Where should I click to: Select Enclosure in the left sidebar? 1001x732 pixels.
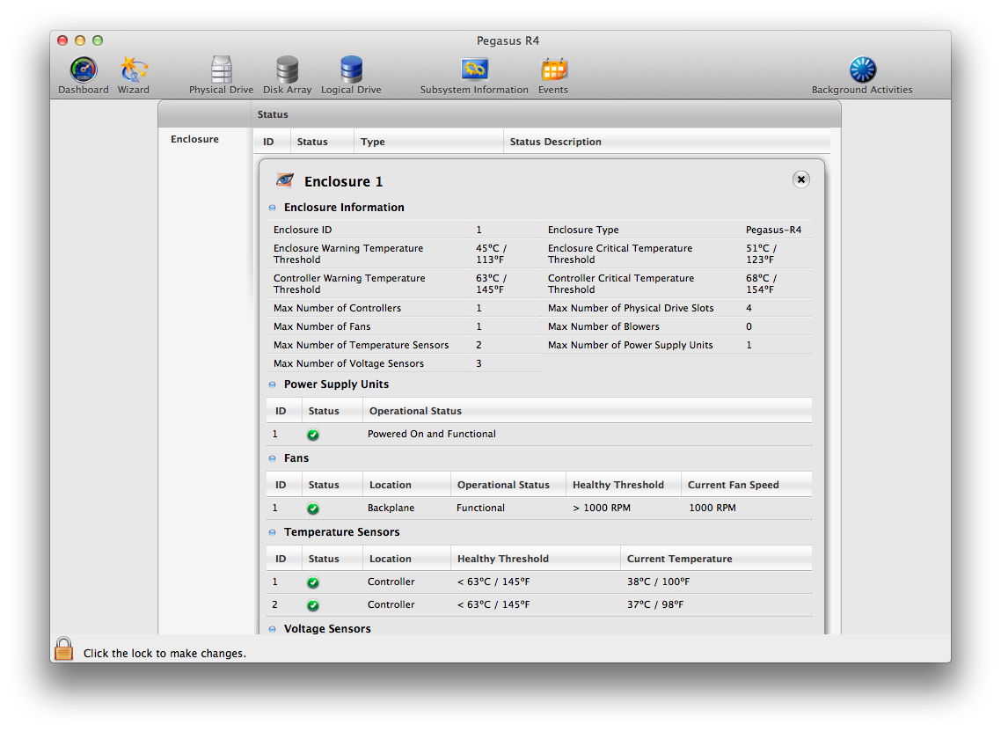coord(195,139)
